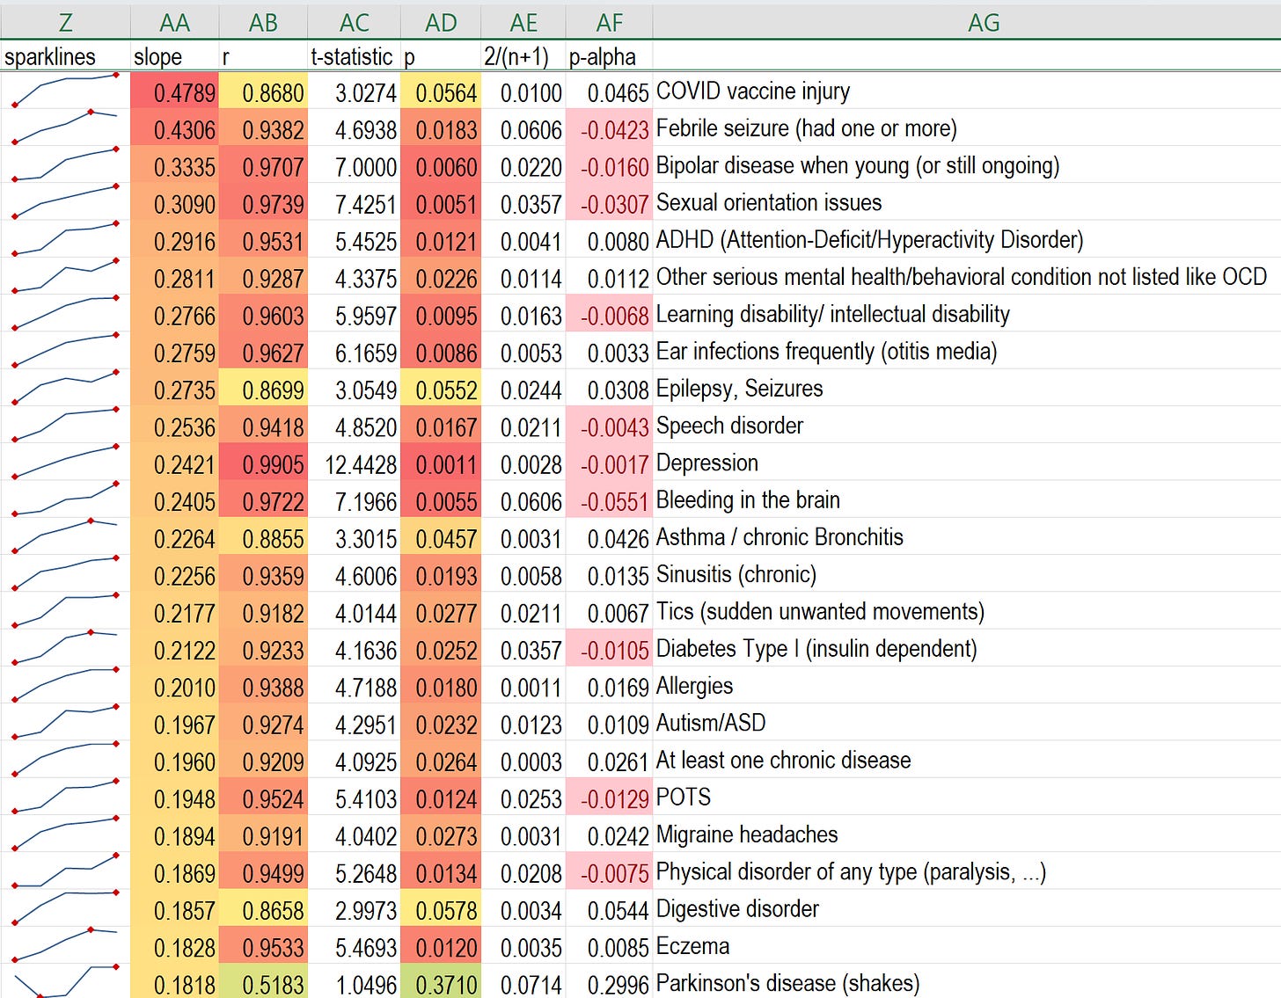Select the "Autism/ASD" cell

[711, 723]
